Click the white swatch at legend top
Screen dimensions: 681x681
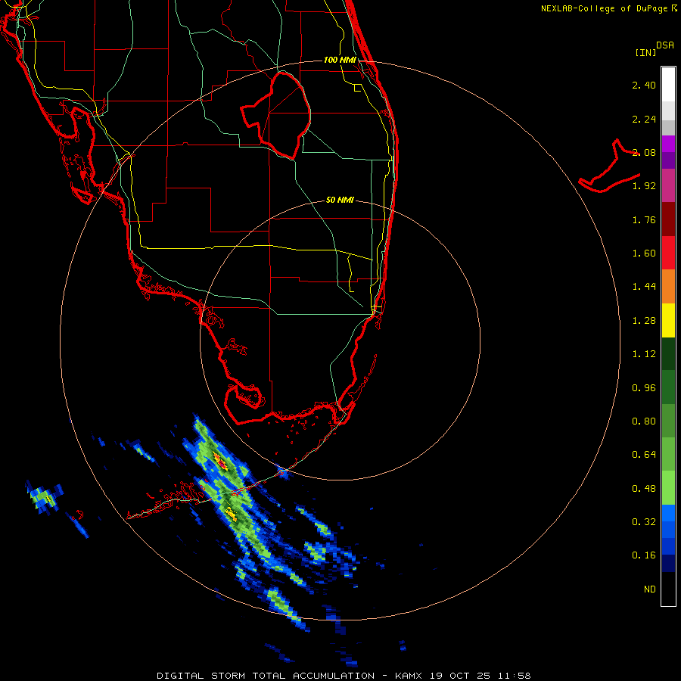668,84
